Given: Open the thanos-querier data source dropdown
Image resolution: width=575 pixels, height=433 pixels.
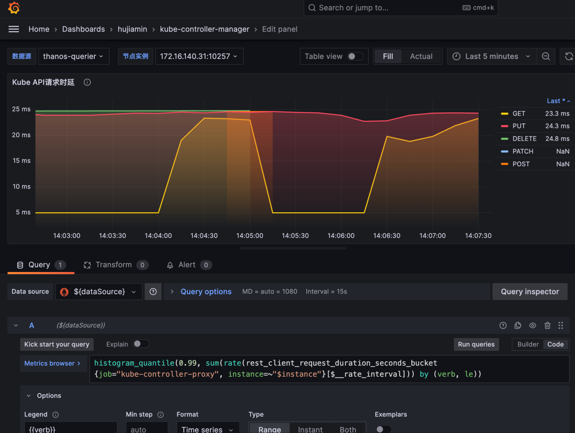Looking at the screenshot, I should [x=74, y=56].
